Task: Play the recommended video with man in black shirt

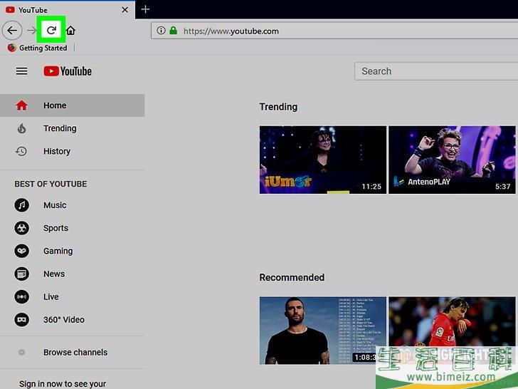Action: [x=323, y=331]
